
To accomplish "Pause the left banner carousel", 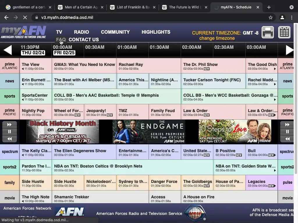I will 10,132.
